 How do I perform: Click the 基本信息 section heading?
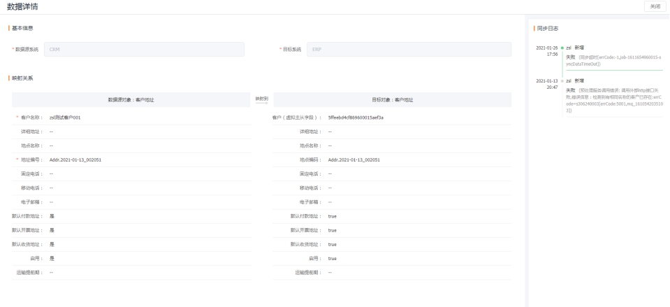pyautogui.click(x=22, y=28)
